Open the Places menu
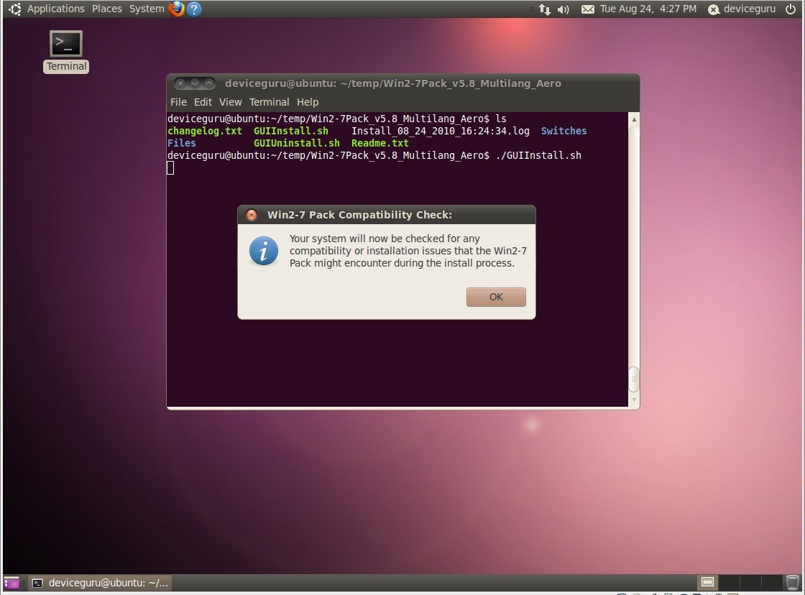805x595 pixels. pyautogui.click(x=107, y=9)
